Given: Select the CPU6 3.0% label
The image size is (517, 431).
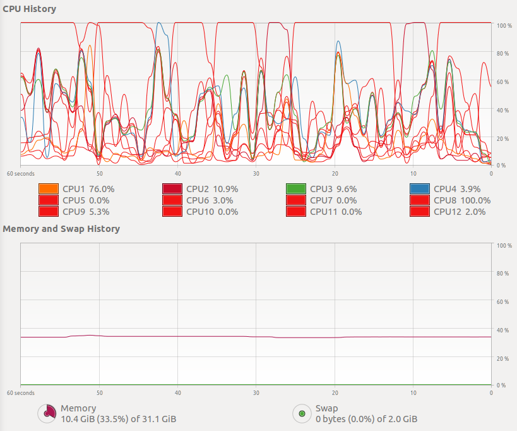Looking at the screenshot, I should (210, 200).
